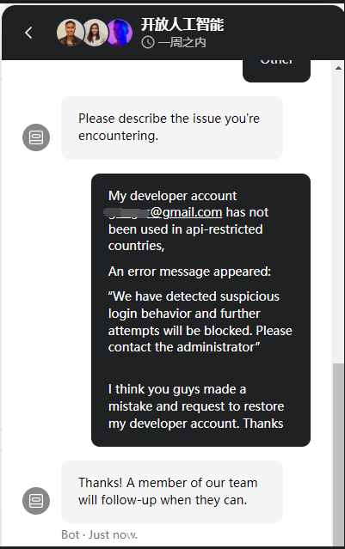Click the scrollbar up arrow
Viewport: 345px width, 549px height.
pos(338,68)
